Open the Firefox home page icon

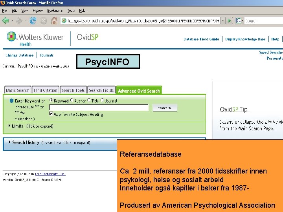[54, 21]
